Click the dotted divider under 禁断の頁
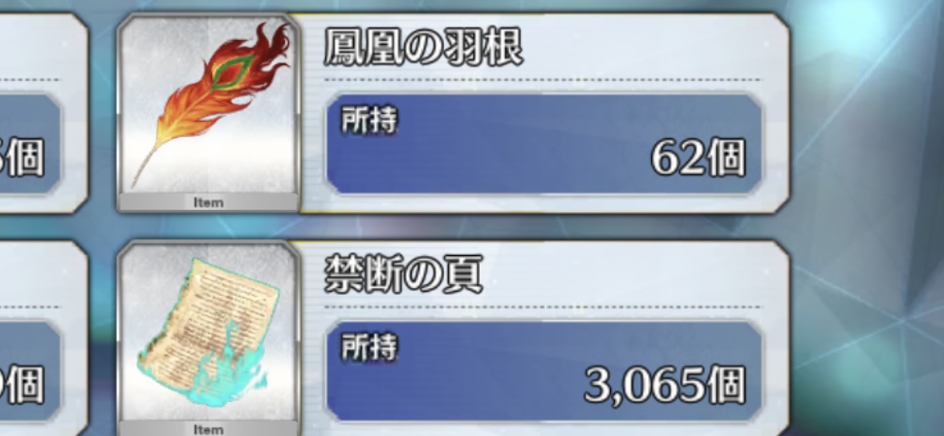This screenshot has width=944, height=436. click(542, 308)
